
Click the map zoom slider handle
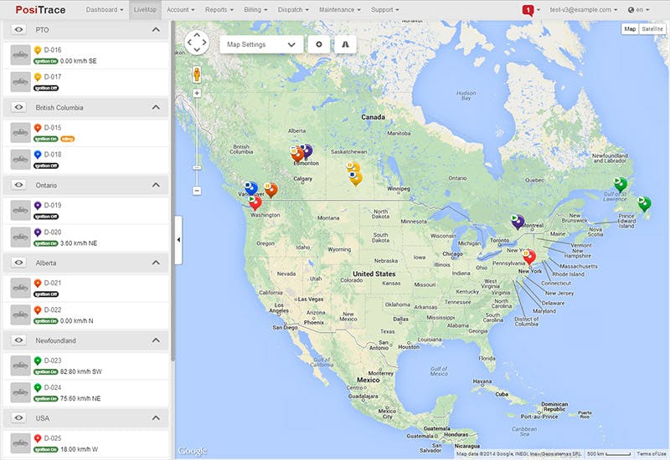[x=197, y=168]
